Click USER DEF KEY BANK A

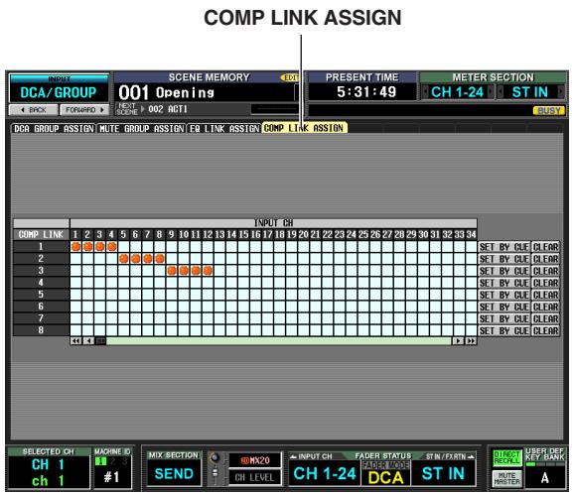tap(544, 477)
